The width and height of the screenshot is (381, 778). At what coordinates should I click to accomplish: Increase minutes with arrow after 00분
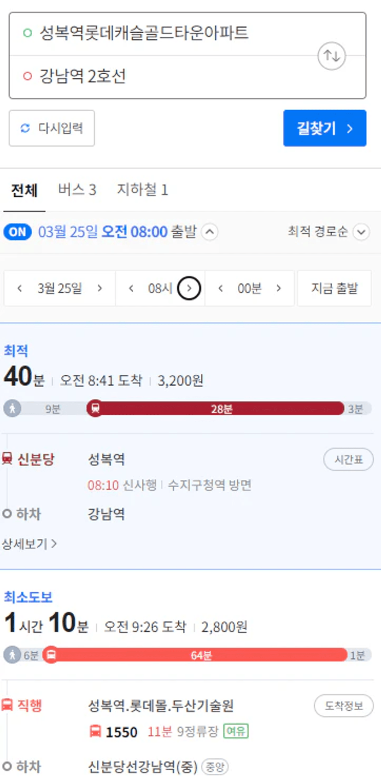(x=279, y=289)
